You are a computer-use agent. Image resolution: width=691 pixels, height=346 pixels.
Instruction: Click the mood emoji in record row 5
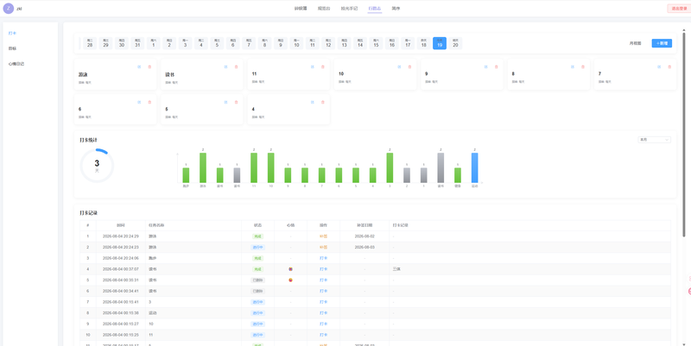[290, 280]
